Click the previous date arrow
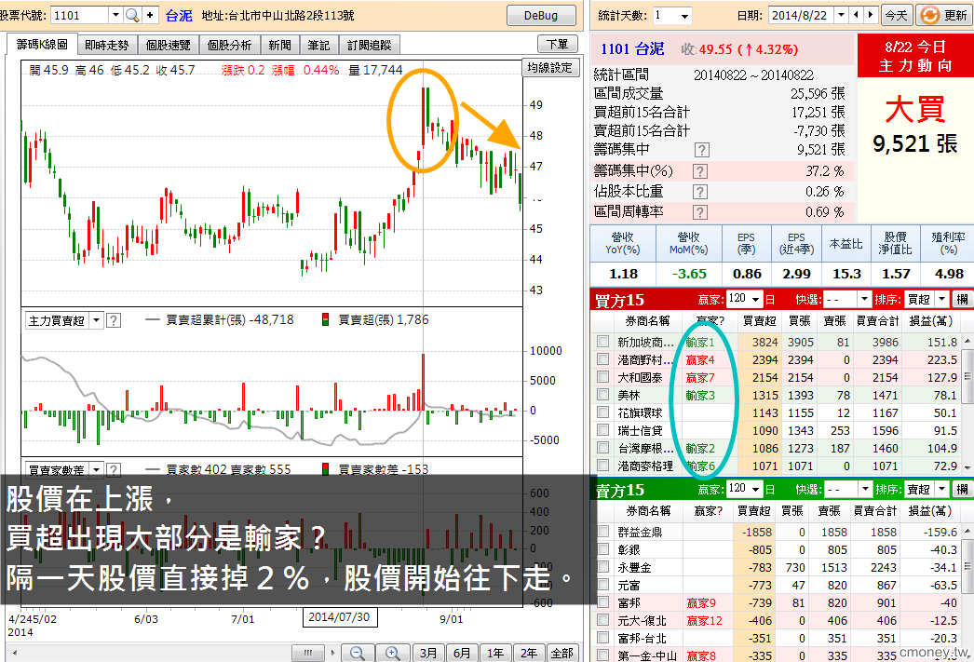Image resolution: width=974 pixels, height=662 pixels. (x=857, y=15)
